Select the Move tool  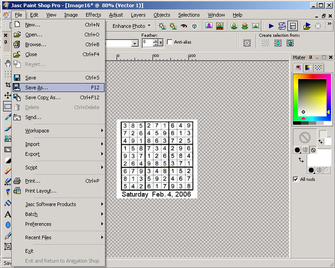tap(8, 96)
